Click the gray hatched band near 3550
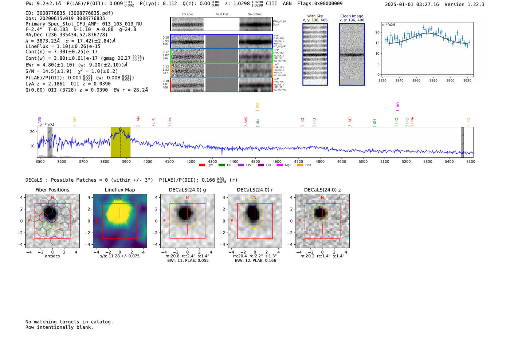This screenshot has height=347, width=510. 50,142
